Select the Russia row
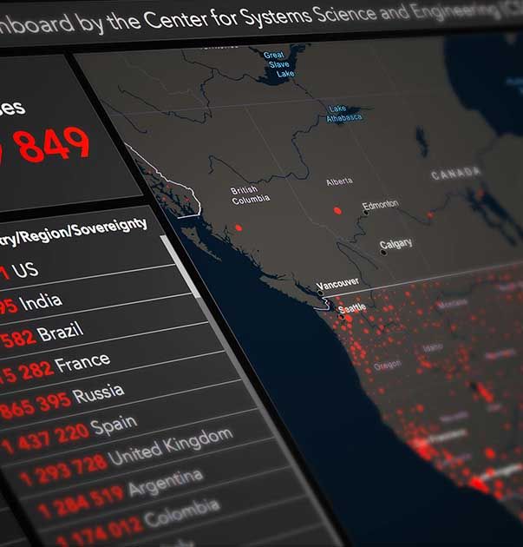The height and width of the screenshot is (547, 523). [87, 399]
